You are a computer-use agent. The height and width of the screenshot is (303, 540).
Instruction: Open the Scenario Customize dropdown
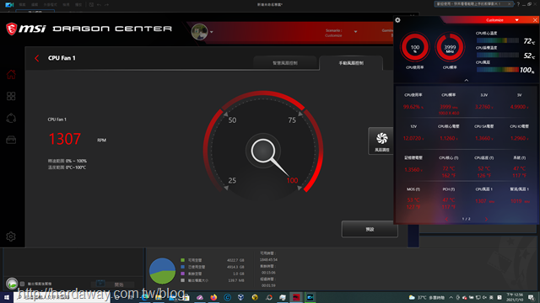click(355, 32)
